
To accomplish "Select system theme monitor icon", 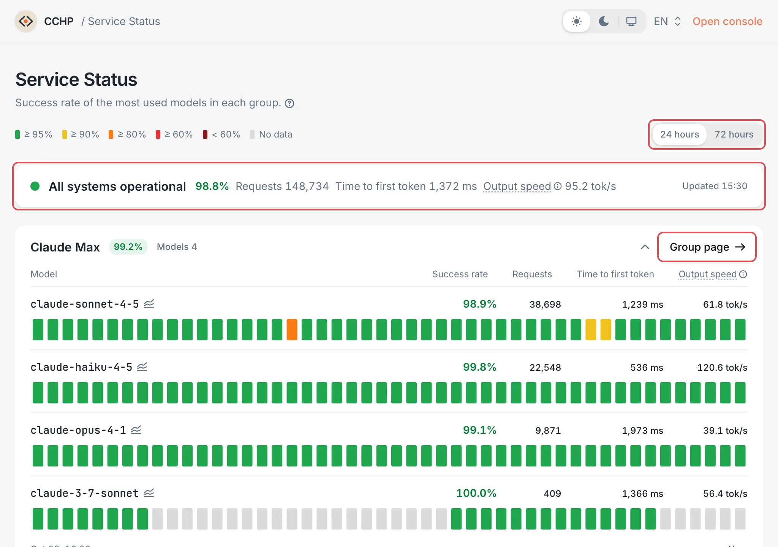I will (x=631, y=21).
